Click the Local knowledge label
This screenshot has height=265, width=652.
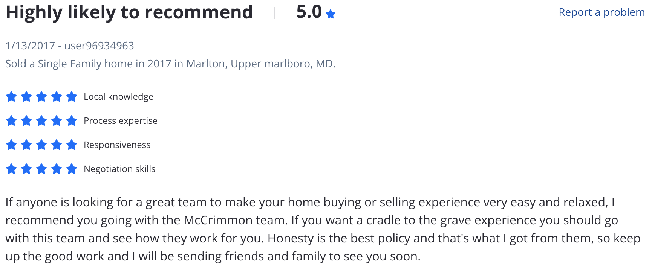click(118, 97)
